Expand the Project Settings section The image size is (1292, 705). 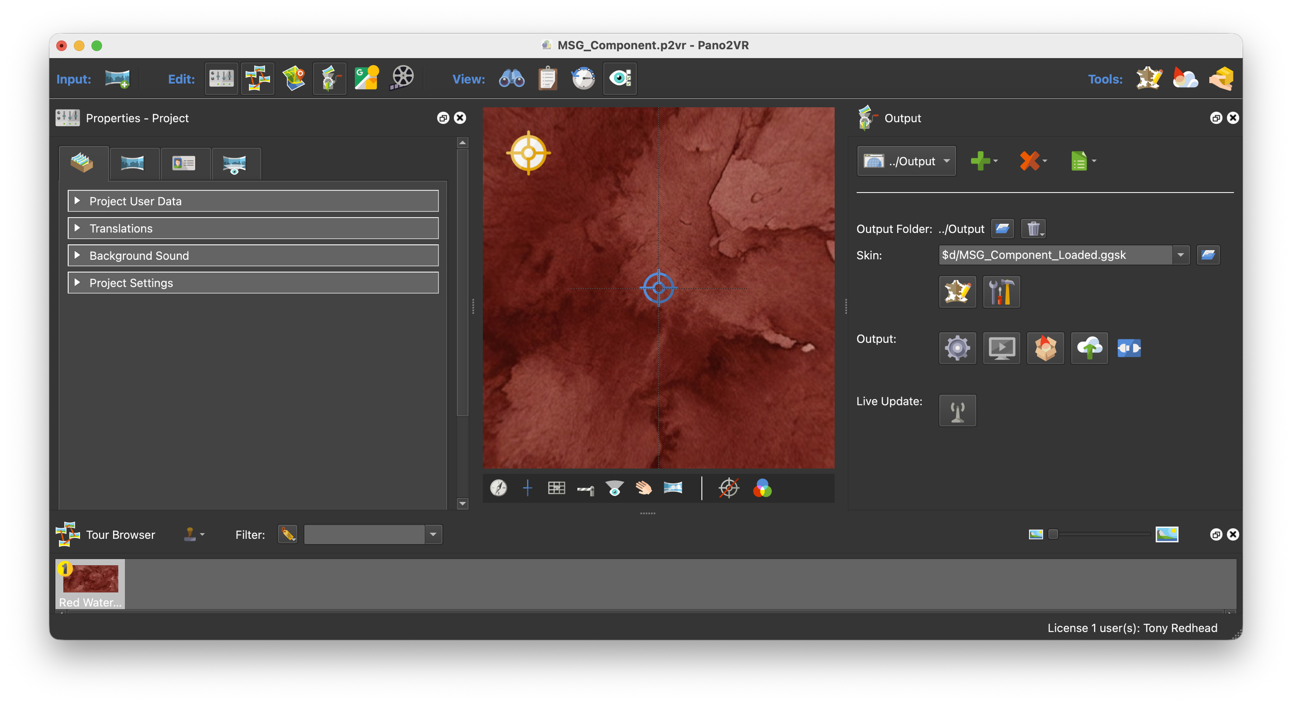click(x=253, y=283)
